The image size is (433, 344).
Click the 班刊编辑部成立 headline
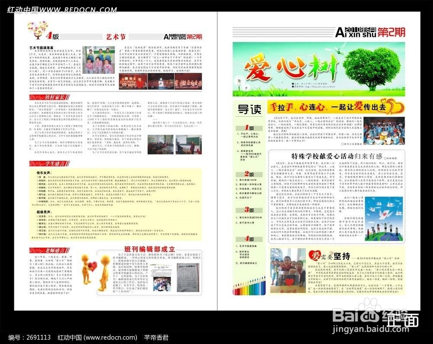[149, 249]
